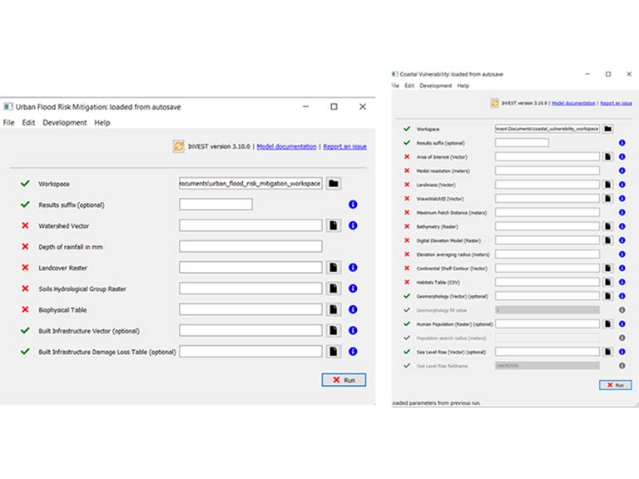Focus the Biophysical Table path field
The image size is (639, 479).
[250, 309]
